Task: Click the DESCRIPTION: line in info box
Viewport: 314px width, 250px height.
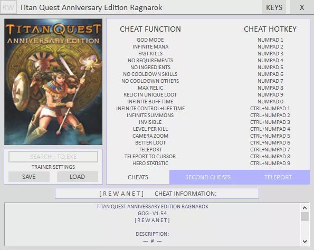Action: (152, 234)
